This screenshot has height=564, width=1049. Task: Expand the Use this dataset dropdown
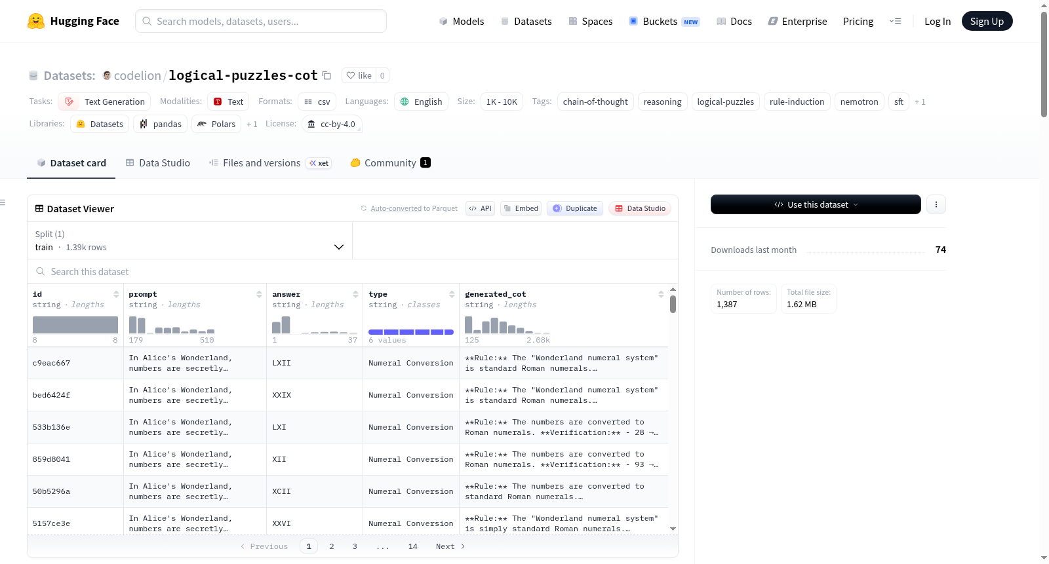(x=816, y=204)
